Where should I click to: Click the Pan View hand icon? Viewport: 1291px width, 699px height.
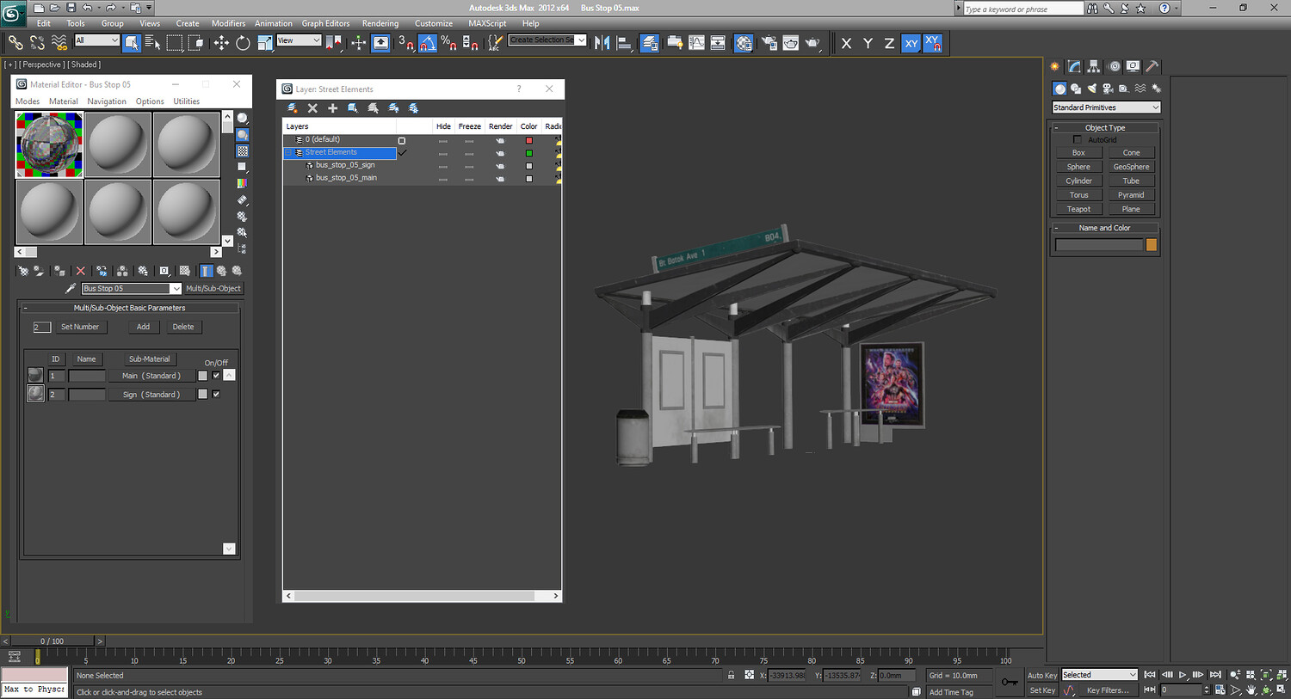1251,690
